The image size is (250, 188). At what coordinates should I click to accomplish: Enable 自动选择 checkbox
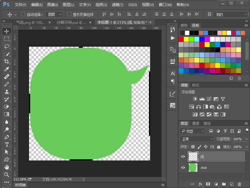point(23,14)
